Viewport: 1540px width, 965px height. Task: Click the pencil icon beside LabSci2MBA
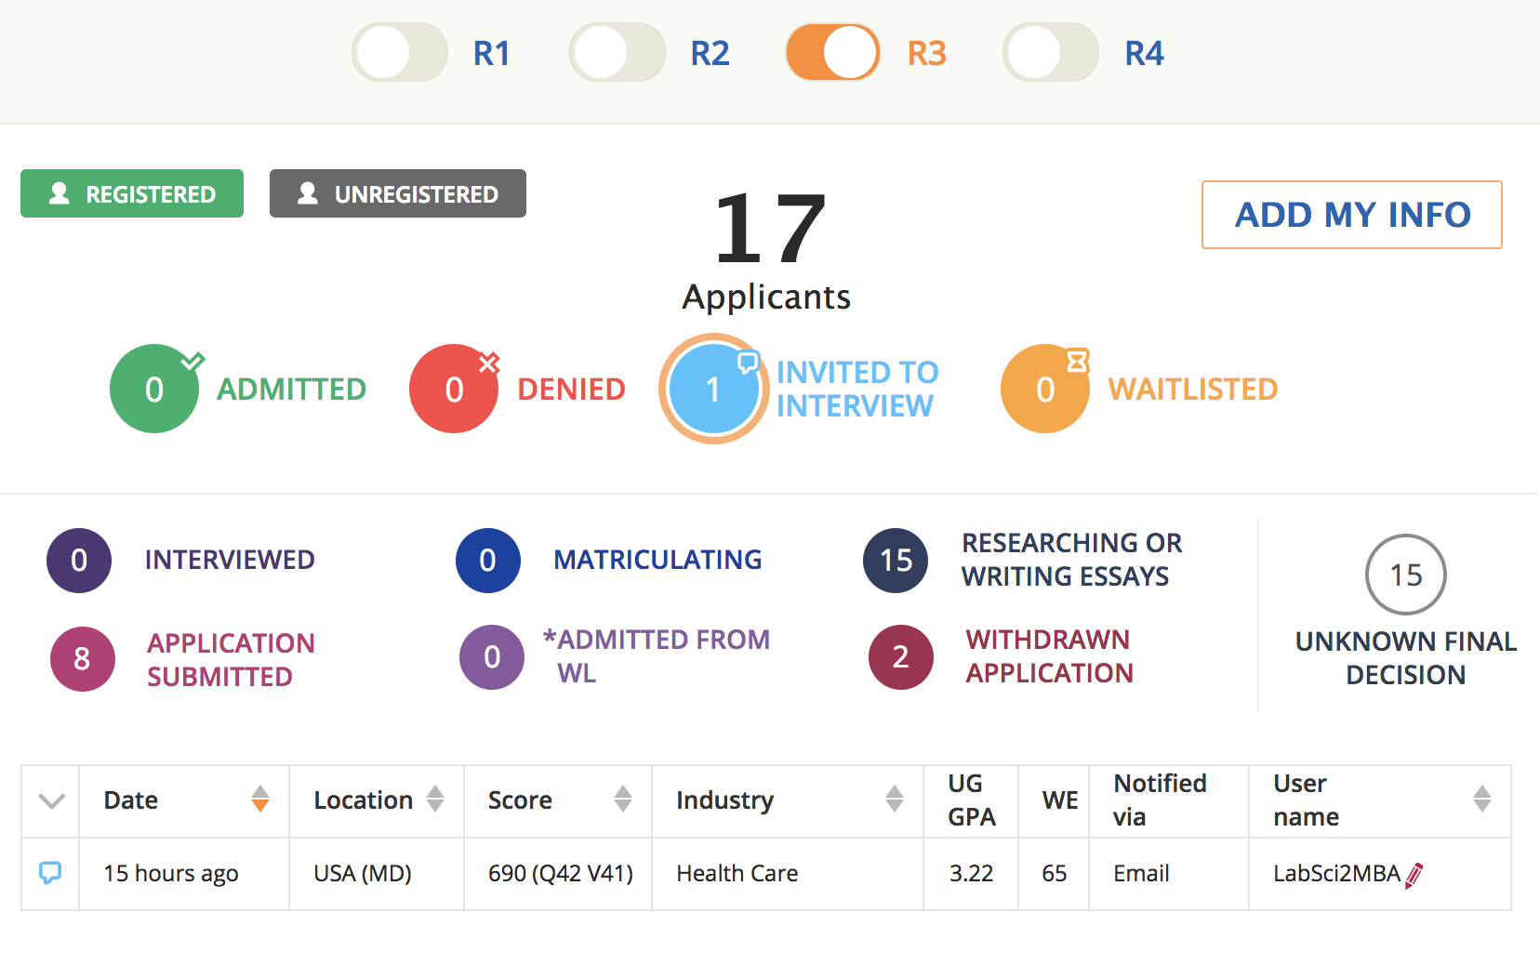click(1414, 875)
